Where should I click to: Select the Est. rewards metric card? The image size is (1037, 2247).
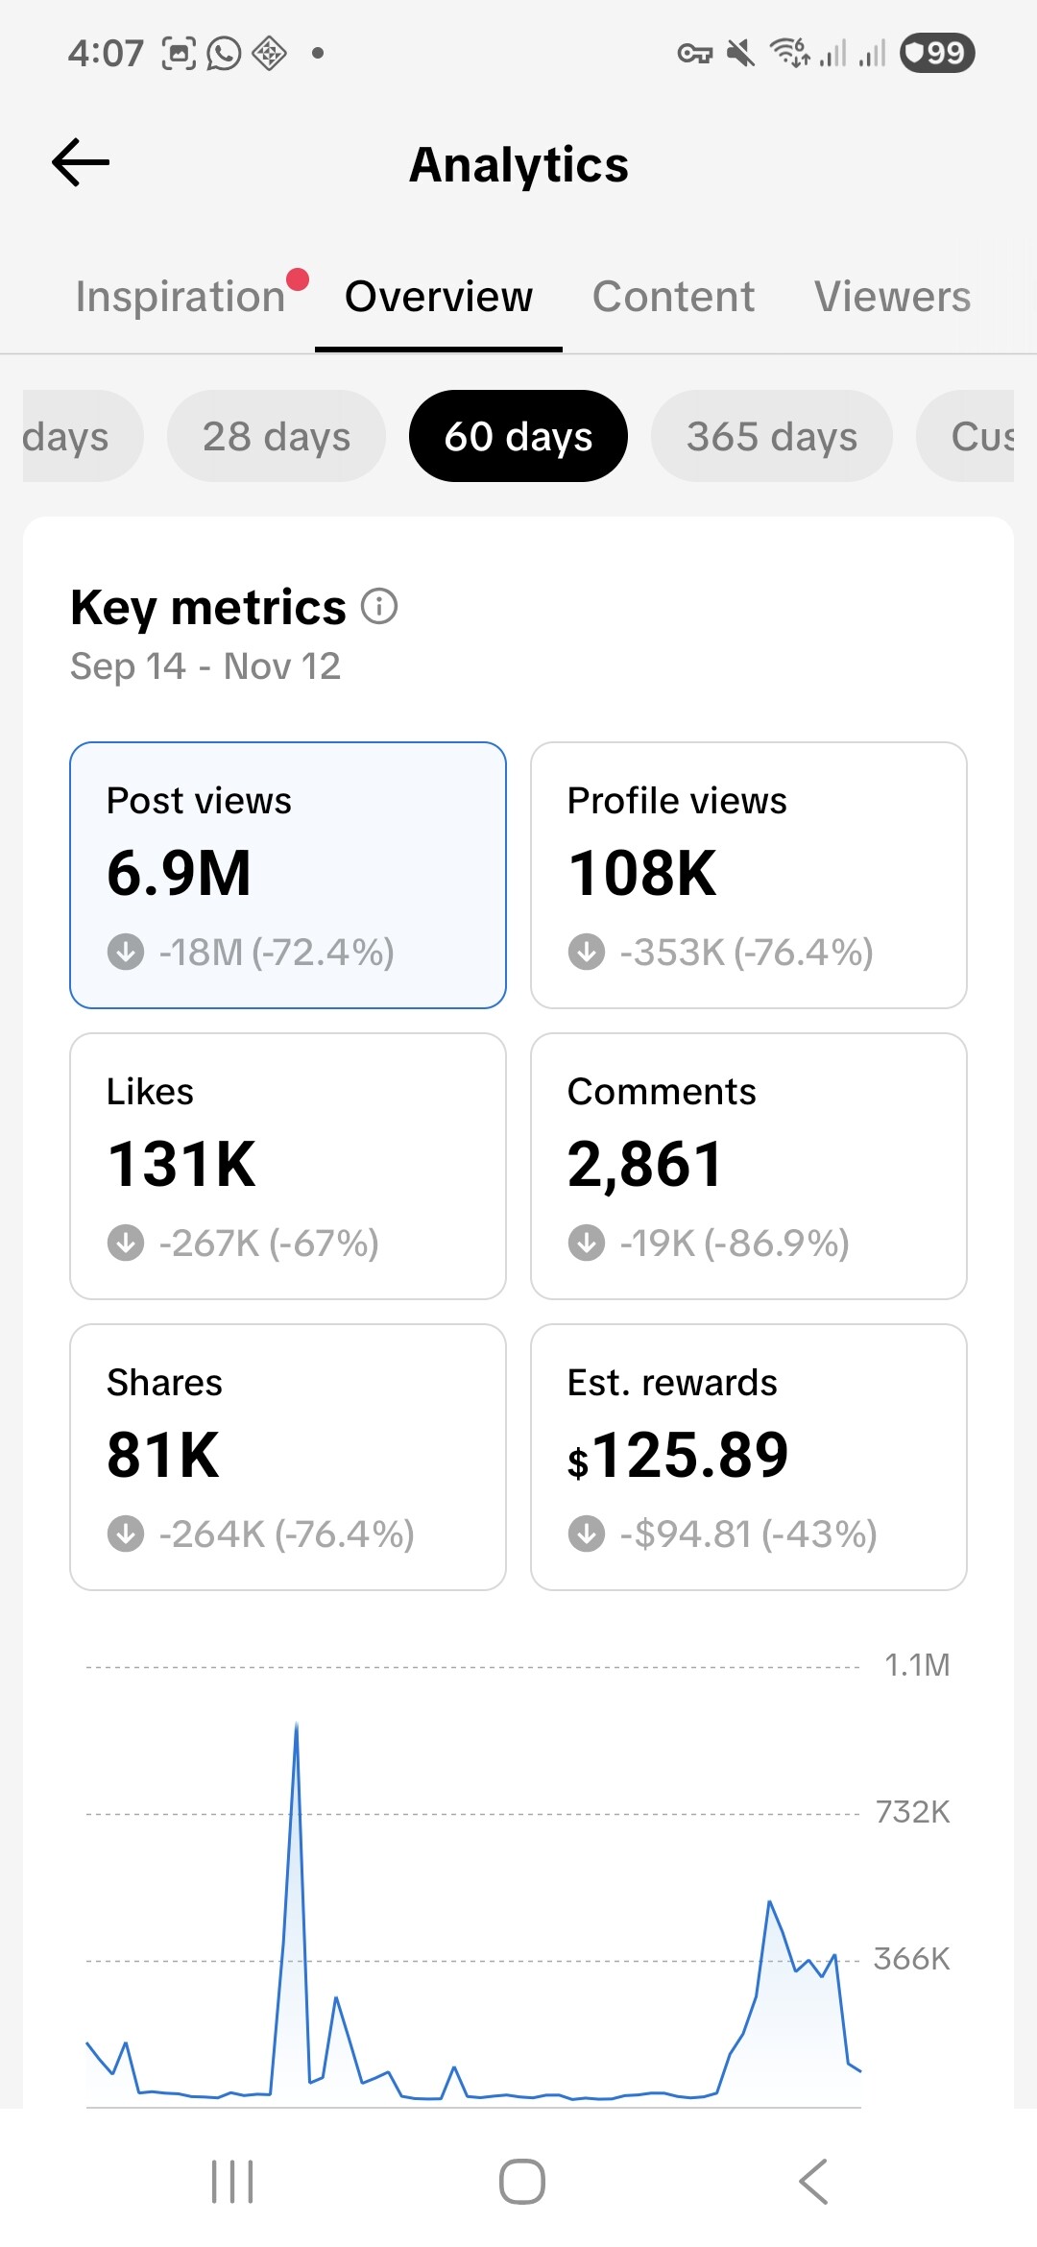[749, 1457]
